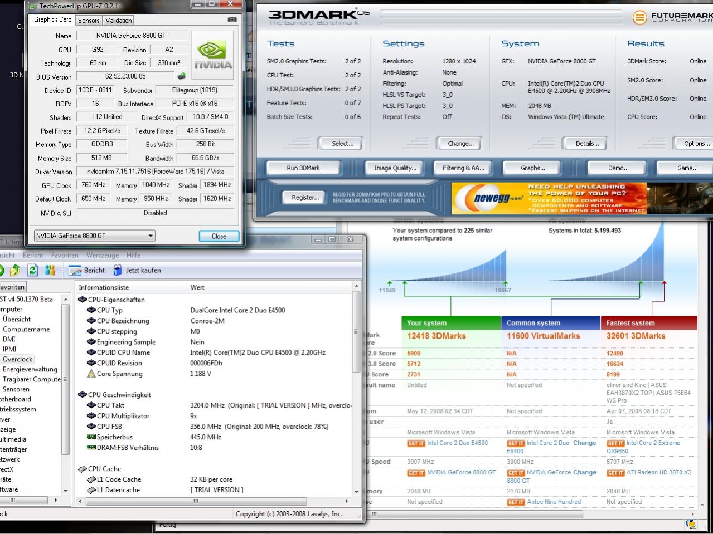The image size is (713, 534).
Task: Click the CPU Geschwindigkeit section icon
Action: [x=83, y=395]
